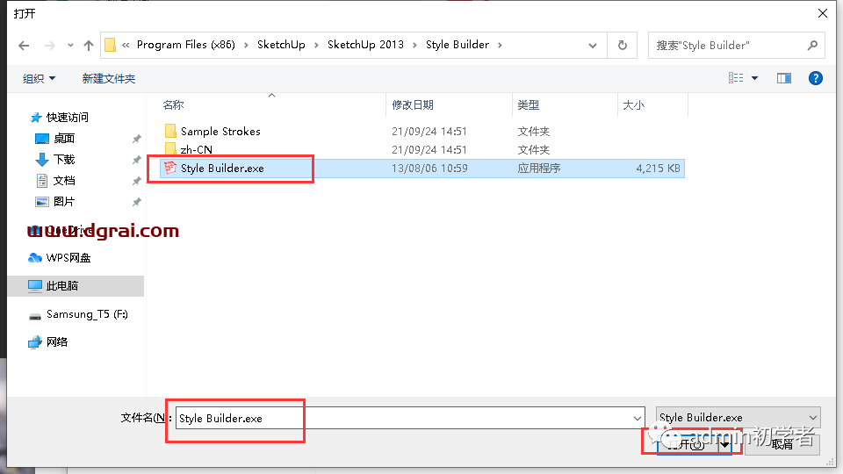Toggle the preview pane icon
Image resolution: width=843 pixels, height=474 pixels.
click(784, 78)
